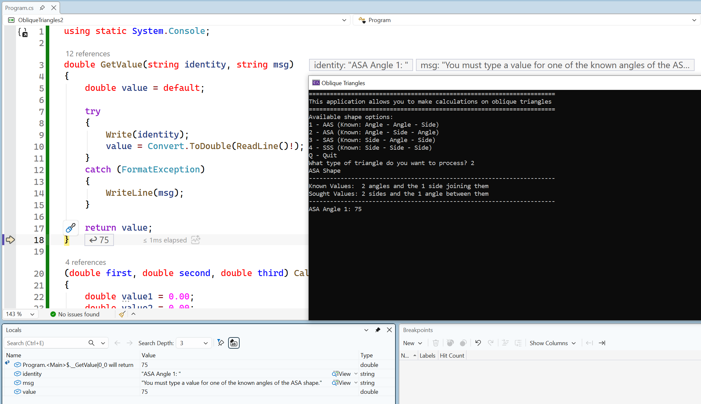701x404 pixels.
Task: Open the Program type dropdown
Action: 694,20
